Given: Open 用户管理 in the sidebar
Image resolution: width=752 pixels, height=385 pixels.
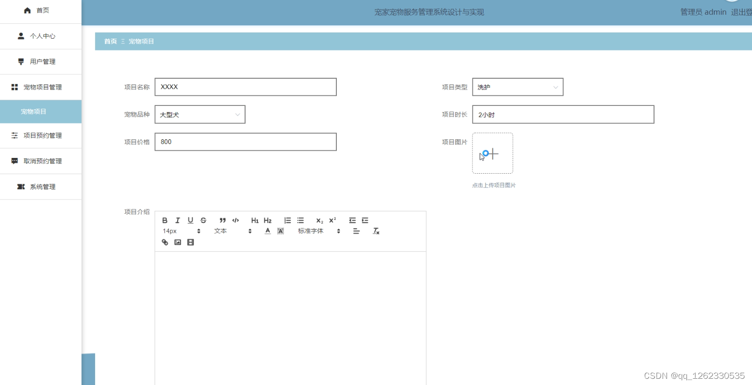Looking at the screenshot, I should tap(41, 62).
